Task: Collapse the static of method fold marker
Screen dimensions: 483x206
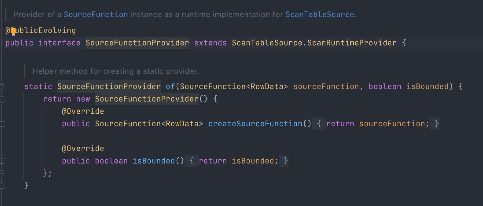Action: coord(2,87)
